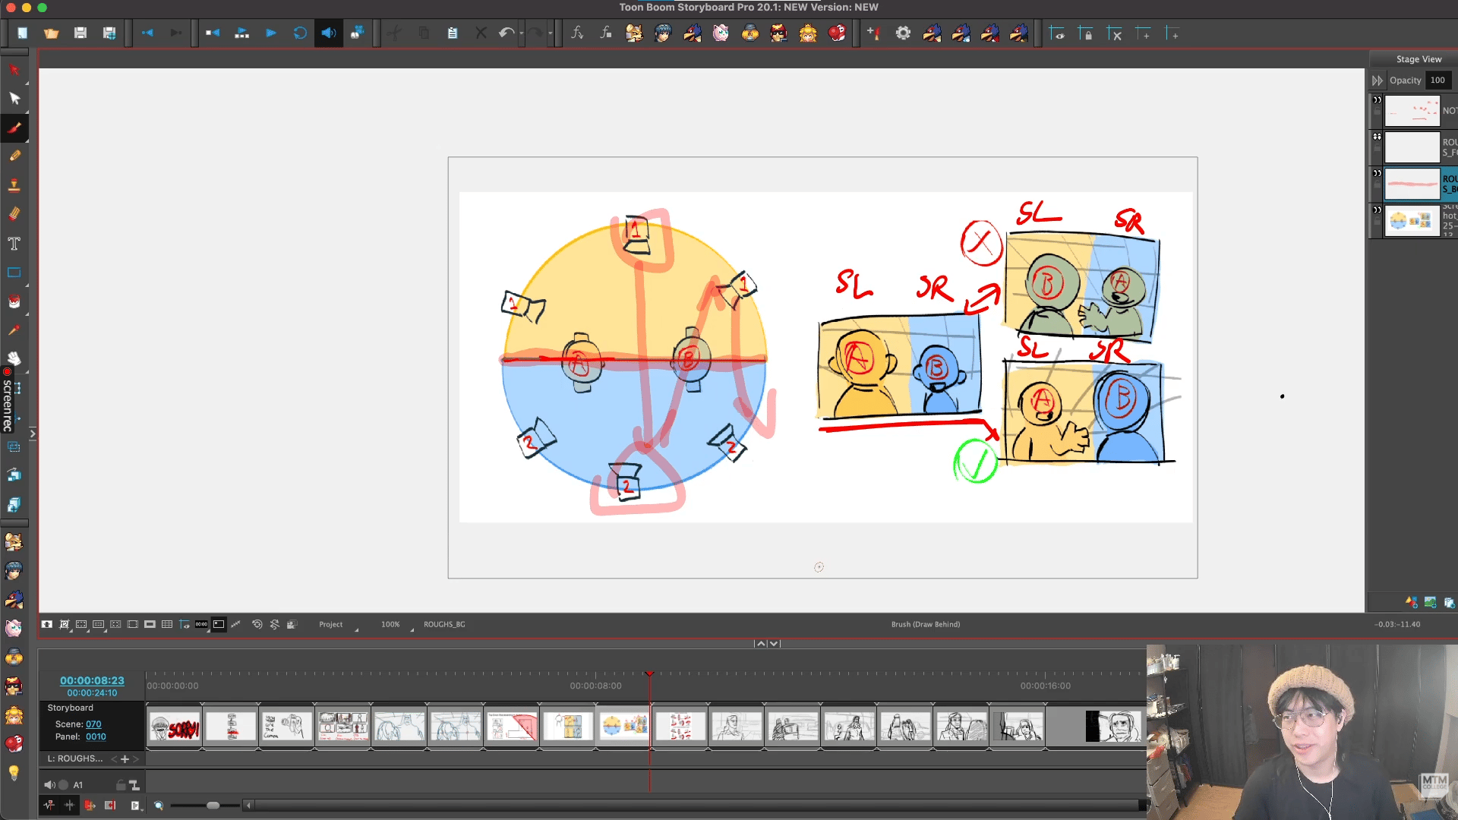Click the Undo arrow icon

point(506,33)
